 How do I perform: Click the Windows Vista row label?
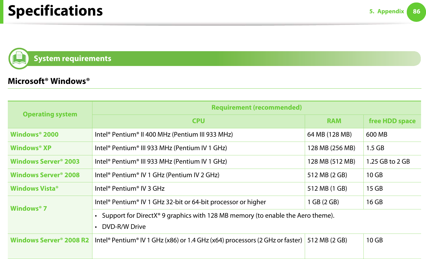(x=34, y=189)
